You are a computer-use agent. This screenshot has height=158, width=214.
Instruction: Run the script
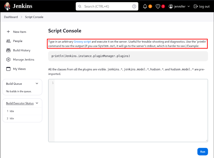202,152
